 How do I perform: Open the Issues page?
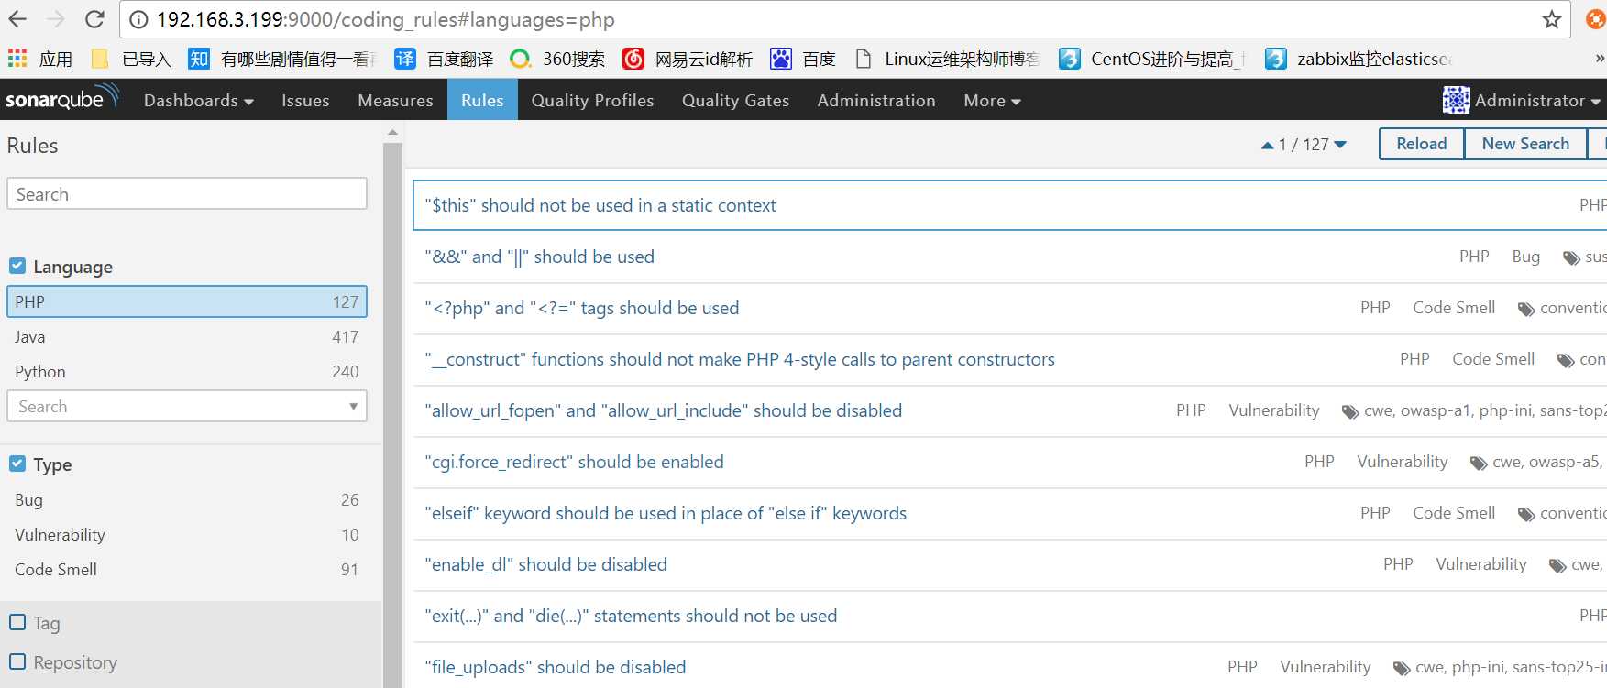(x=305, y=100)
